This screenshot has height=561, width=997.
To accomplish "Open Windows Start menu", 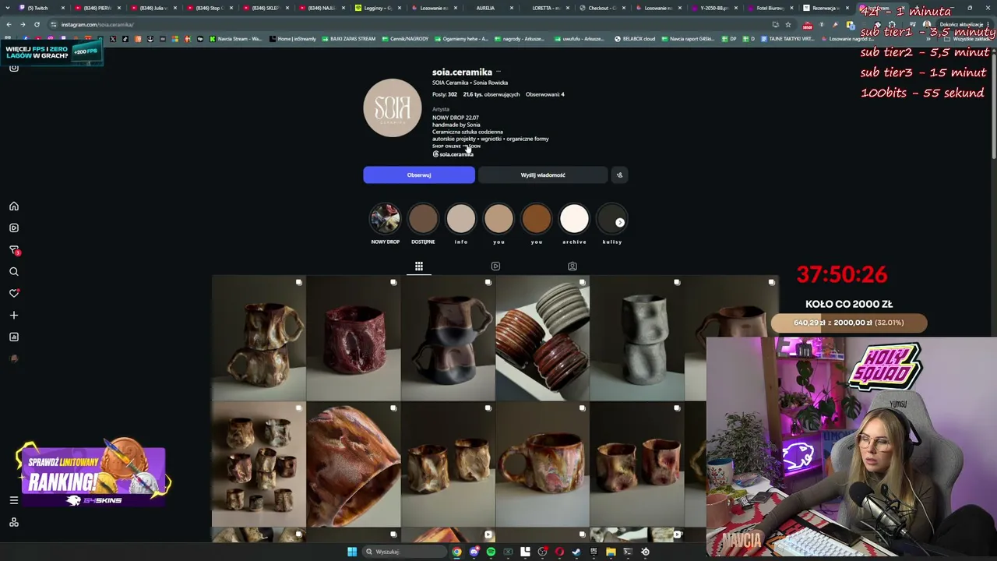I will click(x=352, y=552).
